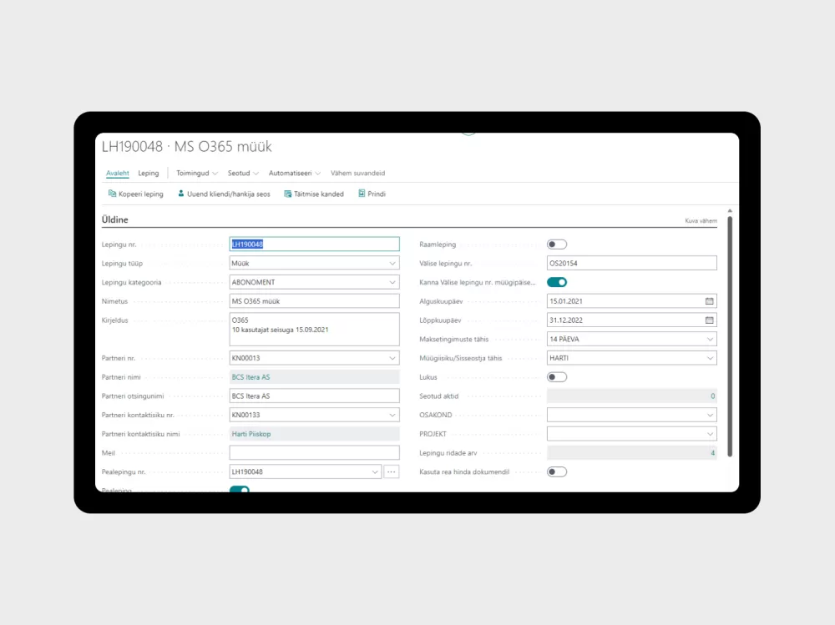
Task: Open the Lepingu kategooria dropdown ABONOMENT
Action: [392, 283]
